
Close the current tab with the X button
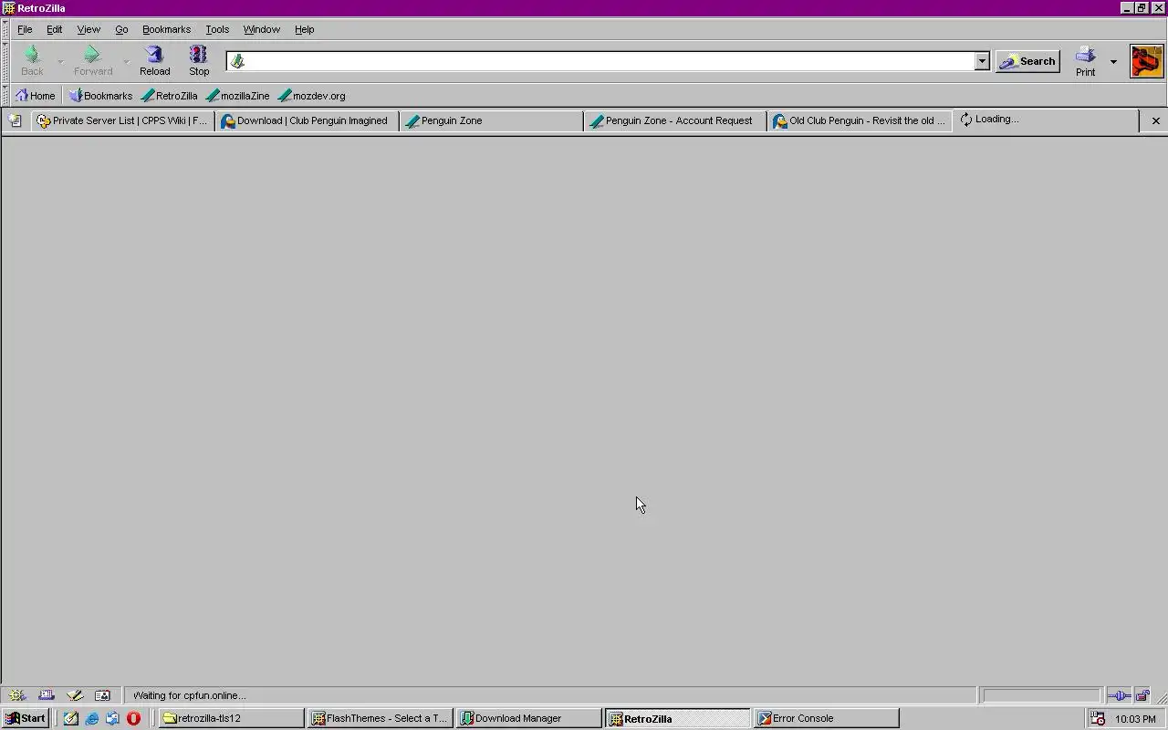1155,120
